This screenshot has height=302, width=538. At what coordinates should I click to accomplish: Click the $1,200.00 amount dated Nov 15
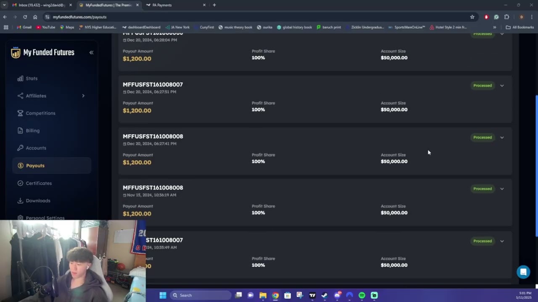click(137, 213)
